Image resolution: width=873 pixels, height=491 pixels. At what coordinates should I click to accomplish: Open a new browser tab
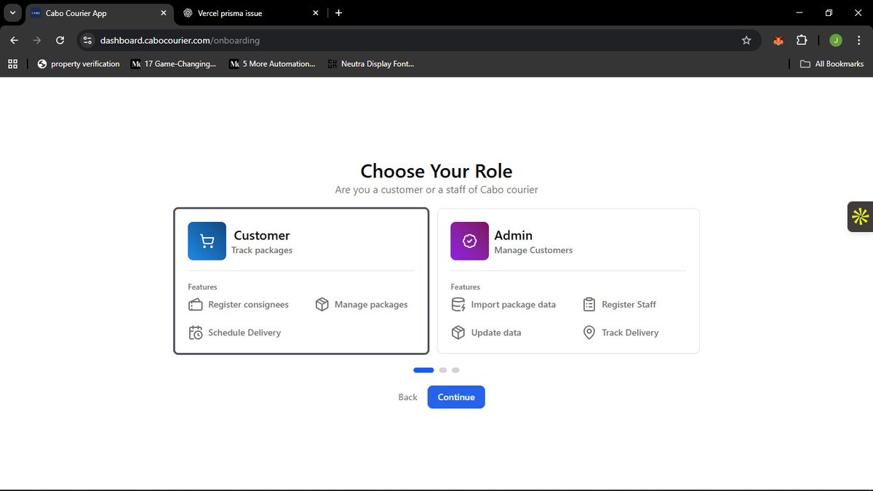[x=339, y=13]
